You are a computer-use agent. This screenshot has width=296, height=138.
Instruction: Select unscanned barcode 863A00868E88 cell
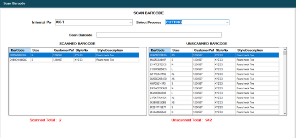pos(160,93)
